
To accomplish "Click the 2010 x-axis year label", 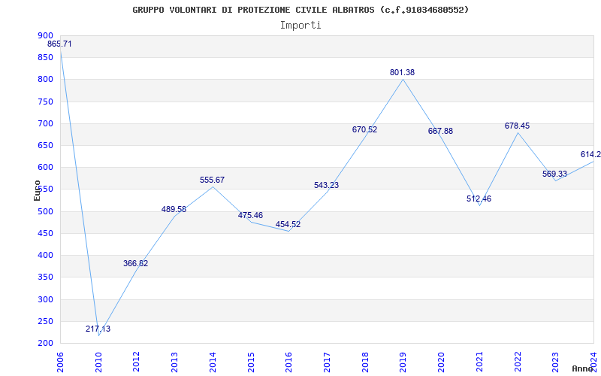I will 98,362.
